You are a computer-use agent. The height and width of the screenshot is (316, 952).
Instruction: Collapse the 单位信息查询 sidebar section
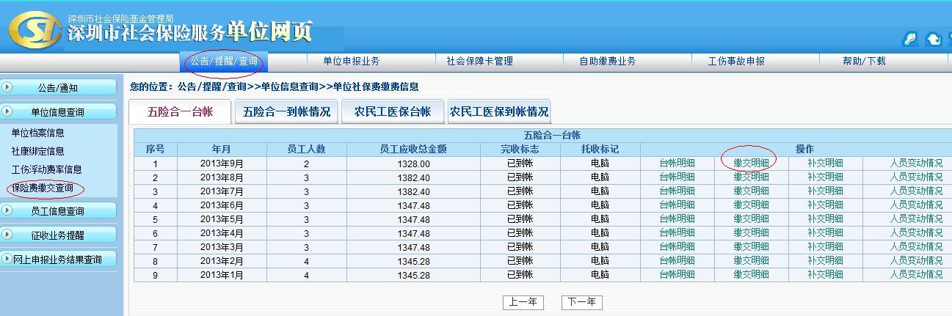click(58, 112)
